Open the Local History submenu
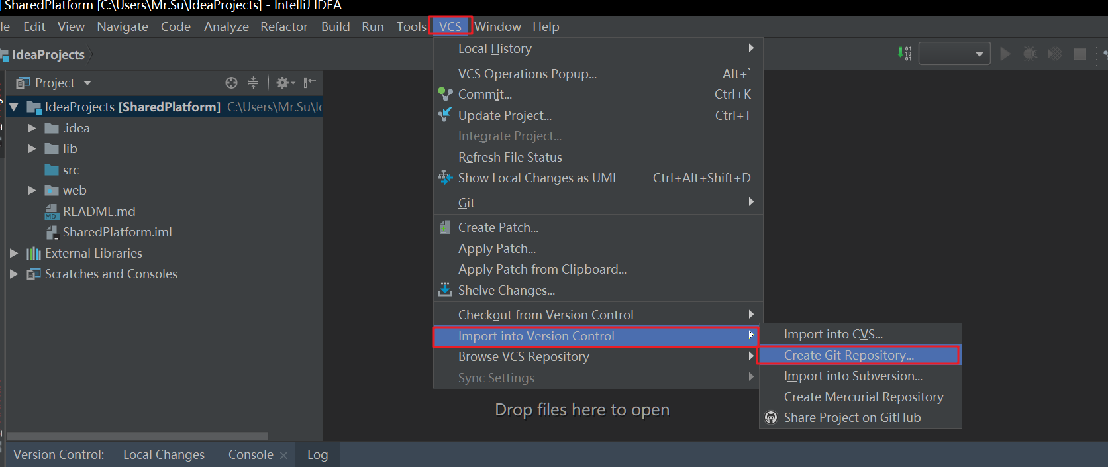Viewport: 1108px width, 467px height. 598,48
